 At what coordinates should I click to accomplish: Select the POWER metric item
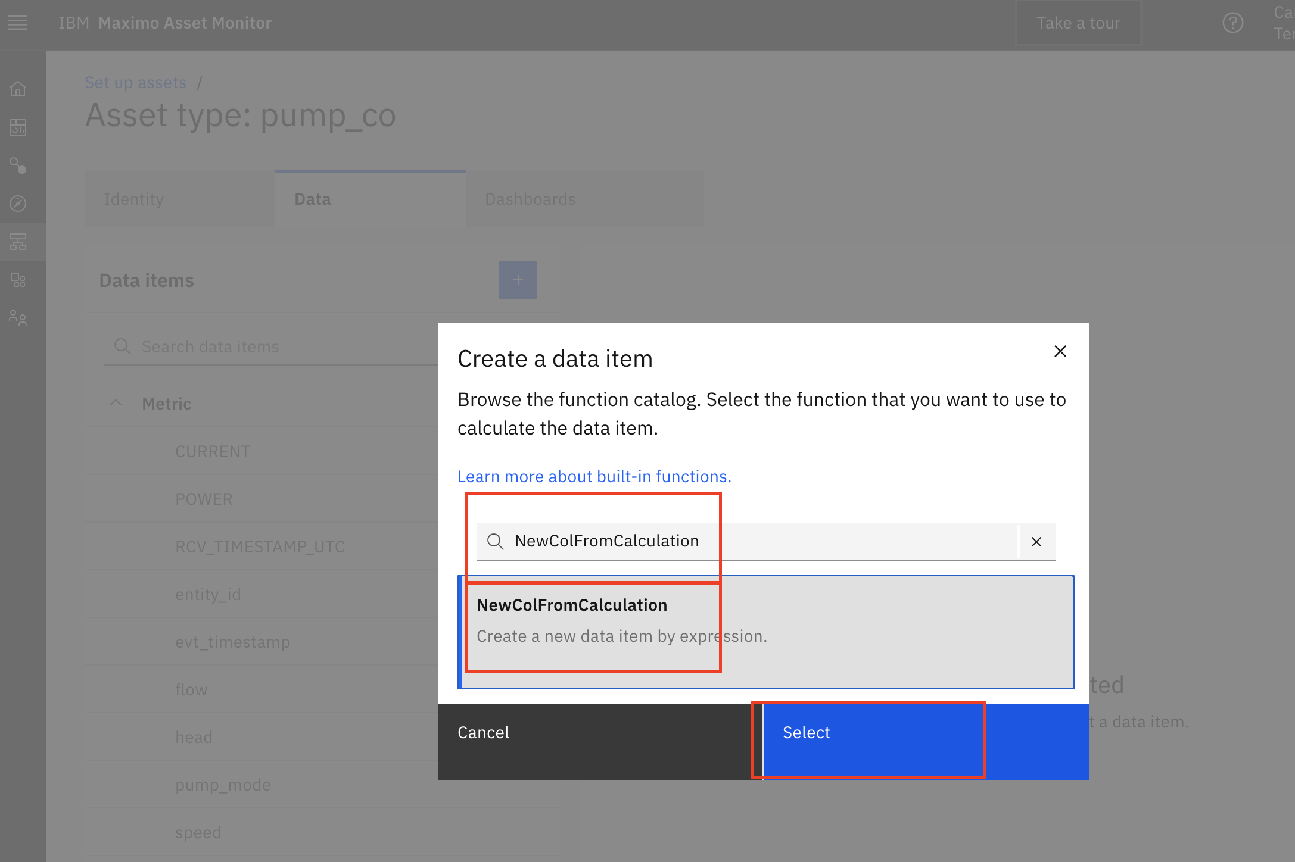pyautogui.click(x=204, y=499)
